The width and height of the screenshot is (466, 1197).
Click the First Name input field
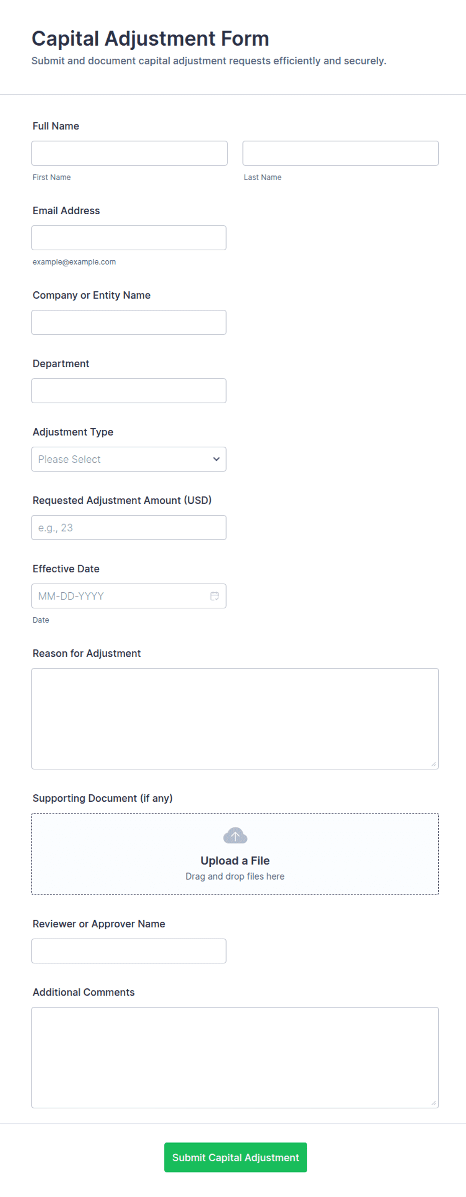click(129, 153)
